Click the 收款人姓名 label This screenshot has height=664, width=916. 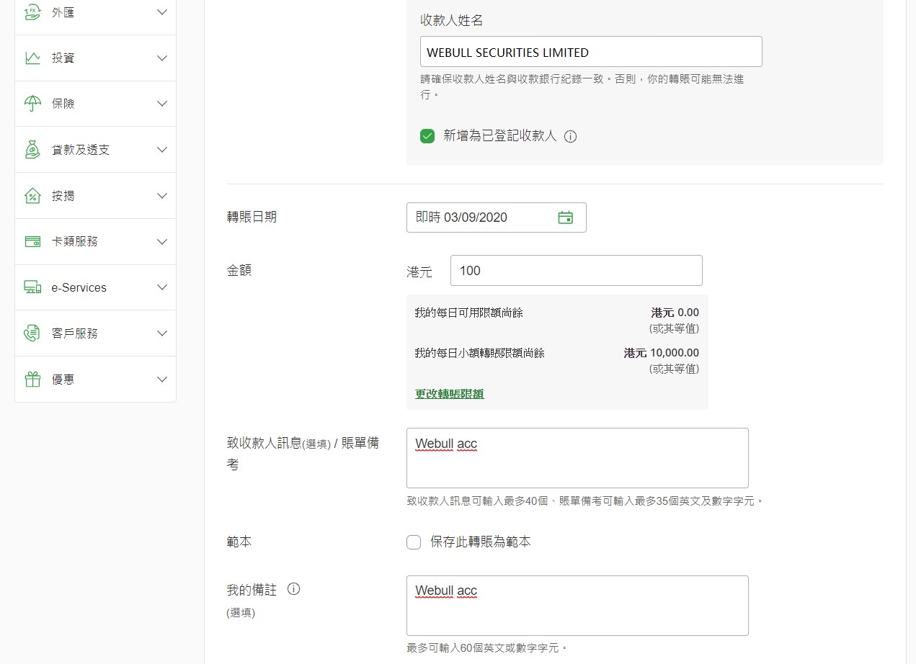pos(452,21)
